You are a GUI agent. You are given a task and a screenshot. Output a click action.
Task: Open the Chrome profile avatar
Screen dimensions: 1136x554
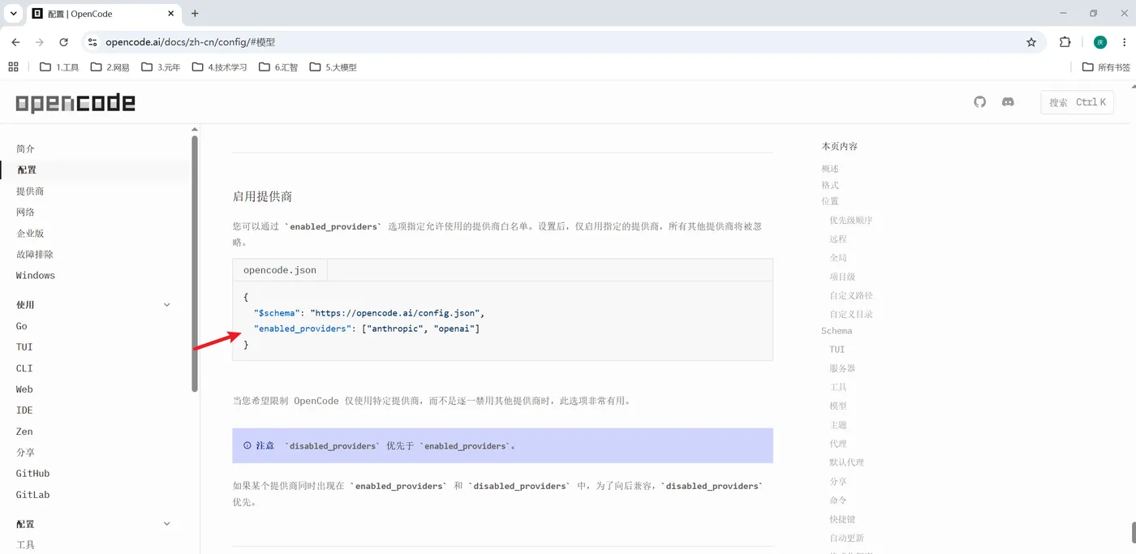(x=1100, y=42)
